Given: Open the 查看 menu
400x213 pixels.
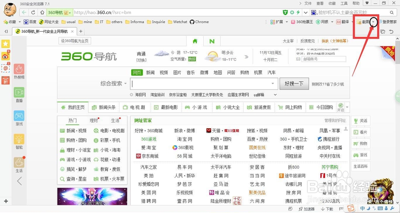Looking at the screenshot, I should [x=320, y=3].
